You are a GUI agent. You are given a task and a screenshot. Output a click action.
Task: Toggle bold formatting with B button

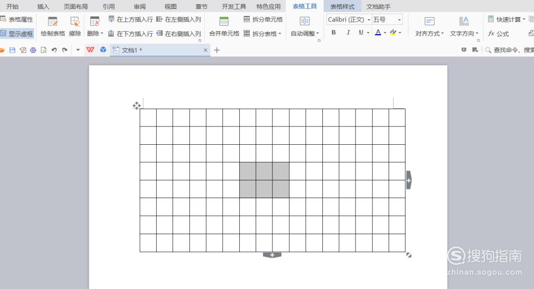pos(334,32)
